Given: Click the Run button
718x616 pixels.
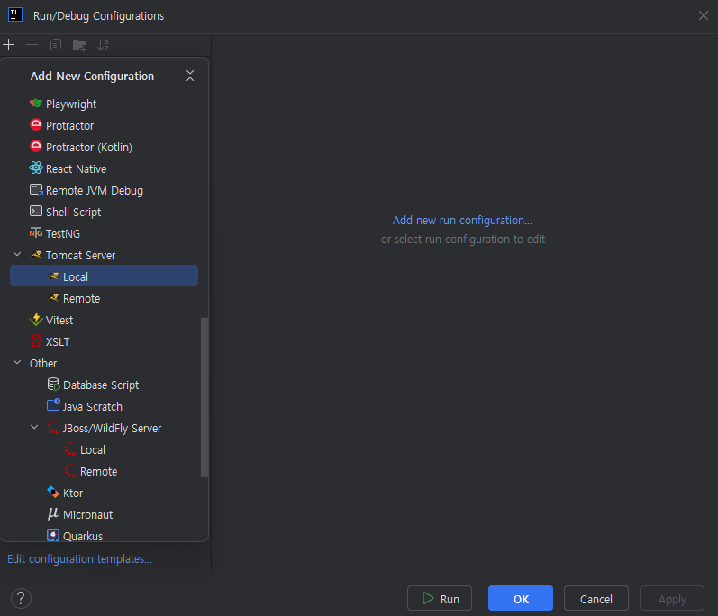Looking at the screenshot, I should [x=440, y=598].
